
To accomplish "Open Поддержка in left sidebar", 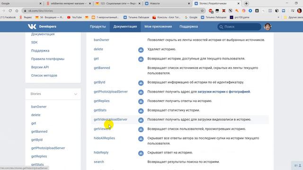I will pyautogui.click(x=40, y=51).
